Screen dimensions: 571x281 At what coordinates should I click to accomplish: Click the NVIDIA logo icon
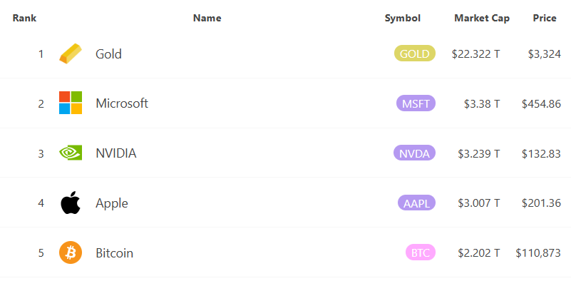pyautogui.click(x=71, y=153)
